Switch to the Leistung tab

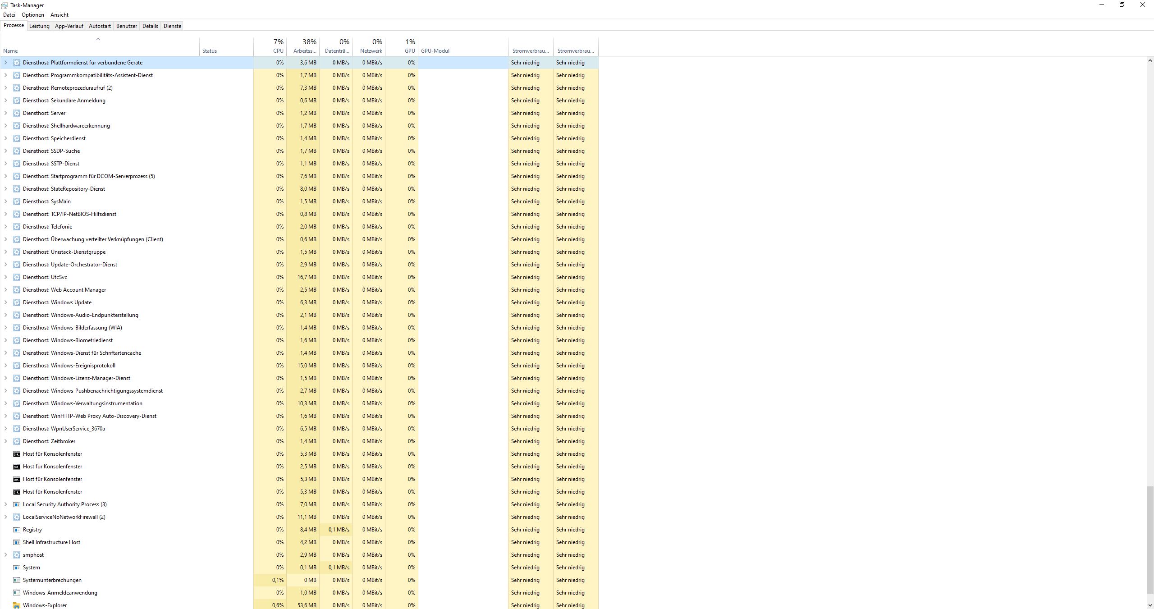(x=39, y=26)
